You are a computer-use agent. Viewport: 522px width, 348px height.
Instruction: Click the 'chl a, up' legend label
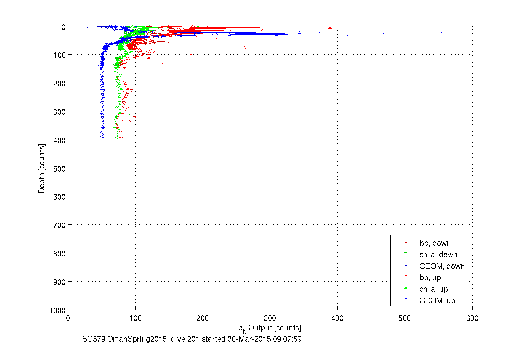click(x=434, y=289)
